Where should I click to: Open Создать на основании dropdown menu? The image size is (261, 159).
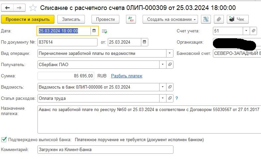coord(170,19)
